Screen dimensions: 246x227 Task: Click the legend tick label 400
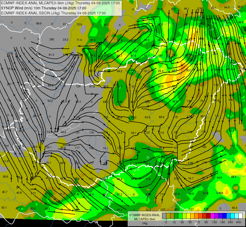(x=238, y=222)
